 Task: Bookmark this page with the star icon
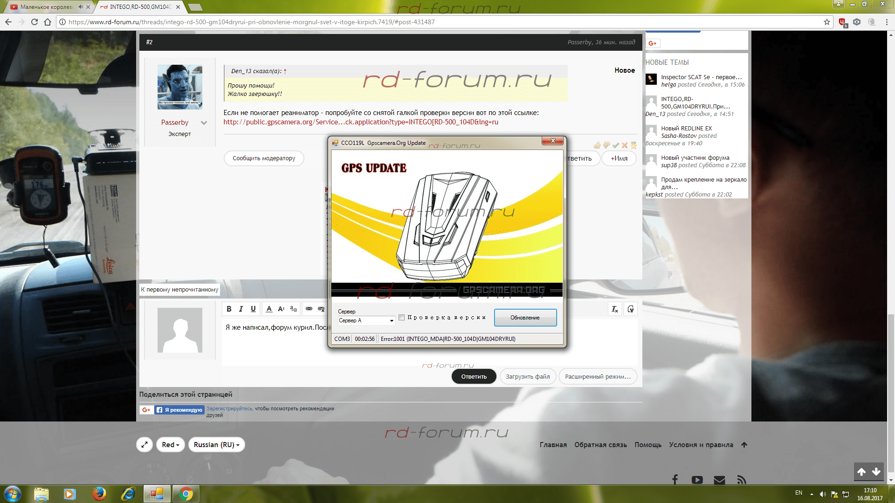point(826,22)
